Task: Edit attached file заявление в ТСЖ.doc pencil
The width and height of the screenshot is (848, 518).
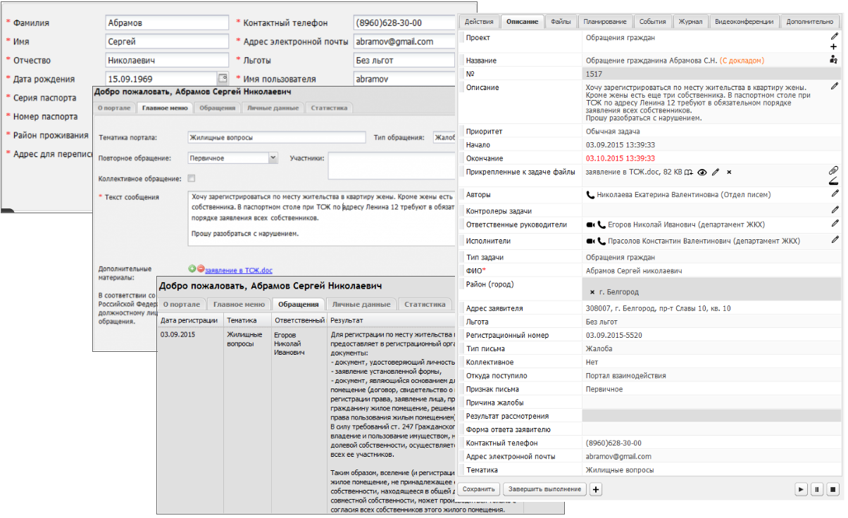Action: click(716, 172)
